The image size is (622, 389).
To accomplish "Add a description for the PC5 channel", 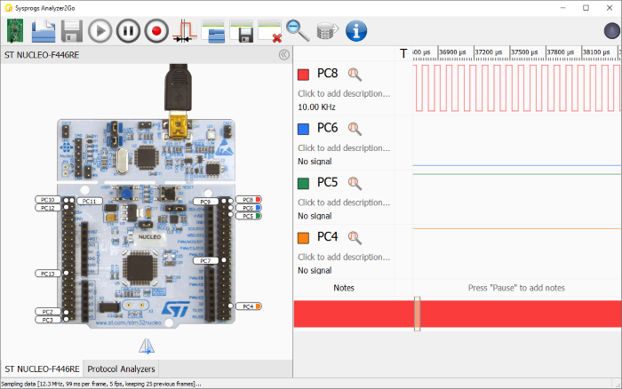I will click(344, 202).
